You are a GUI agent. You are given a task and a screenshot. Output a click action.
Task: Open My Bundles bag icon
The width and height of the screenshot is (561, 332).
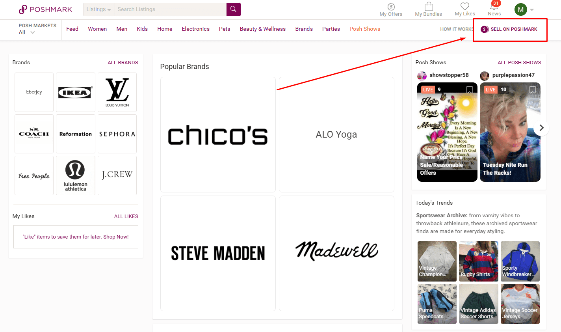(429, 7)
